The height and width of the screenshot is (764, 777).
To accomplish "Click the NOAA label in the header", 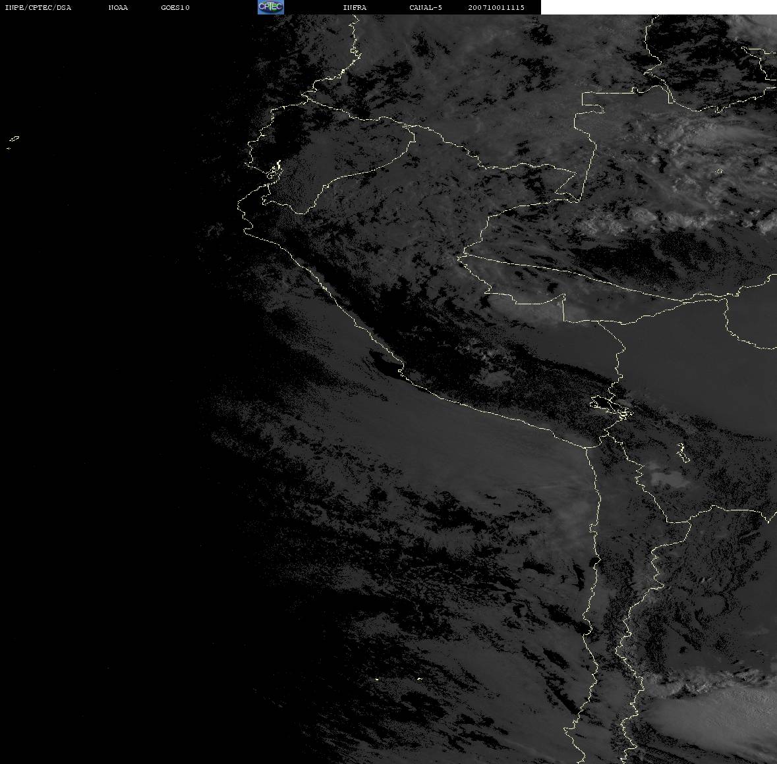I will [x=118, y=7].
